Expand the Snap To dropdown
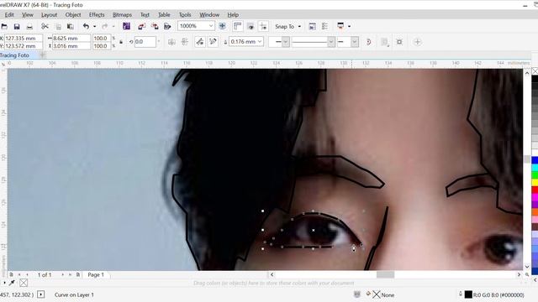The height and width of the screenshot is (302, 538). click(299, 26)
